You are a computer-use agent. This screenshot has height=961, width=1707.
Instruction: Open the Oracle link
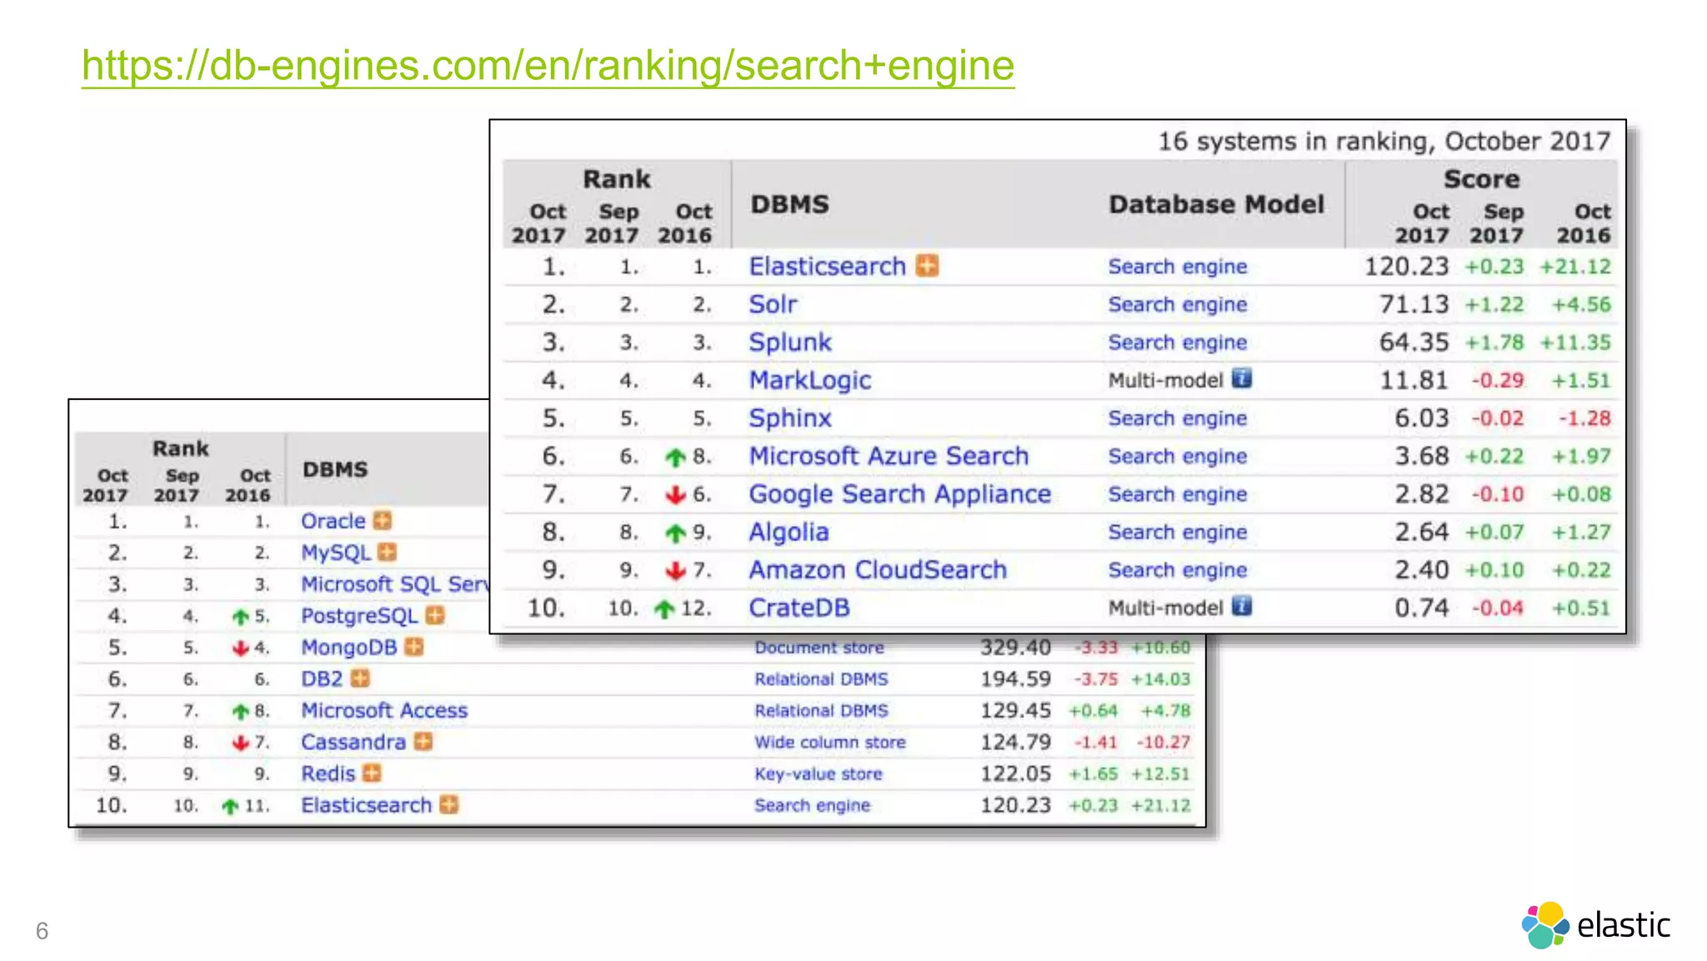point(333,521)
